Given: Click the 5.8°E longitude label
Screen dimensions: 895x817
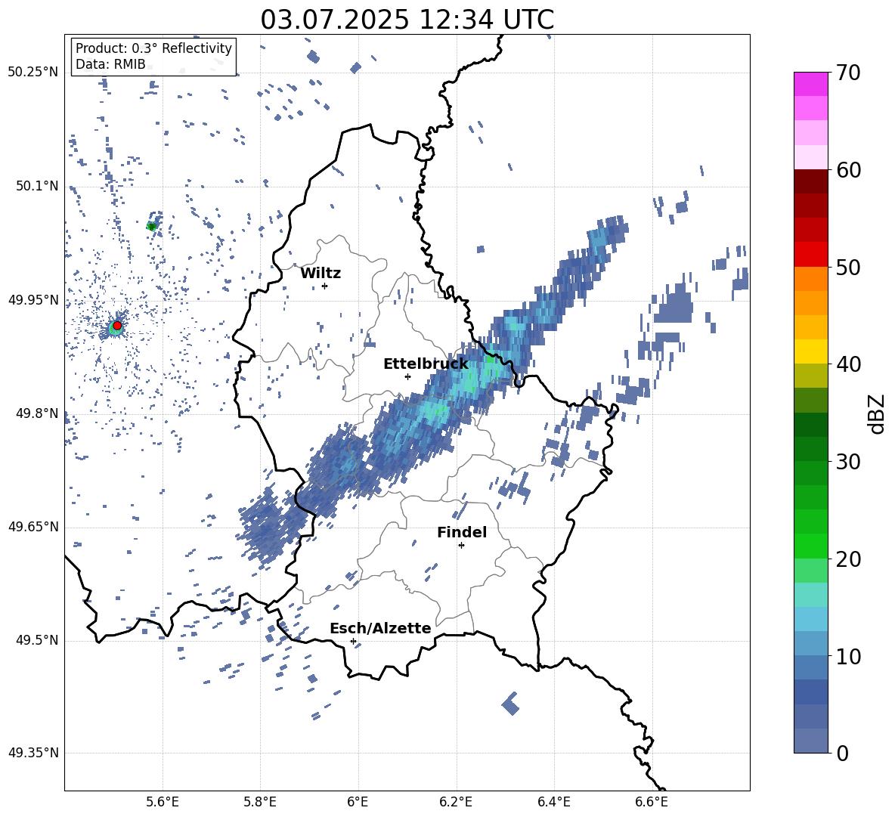Looking at the screenshot, I should pos(260,803).
